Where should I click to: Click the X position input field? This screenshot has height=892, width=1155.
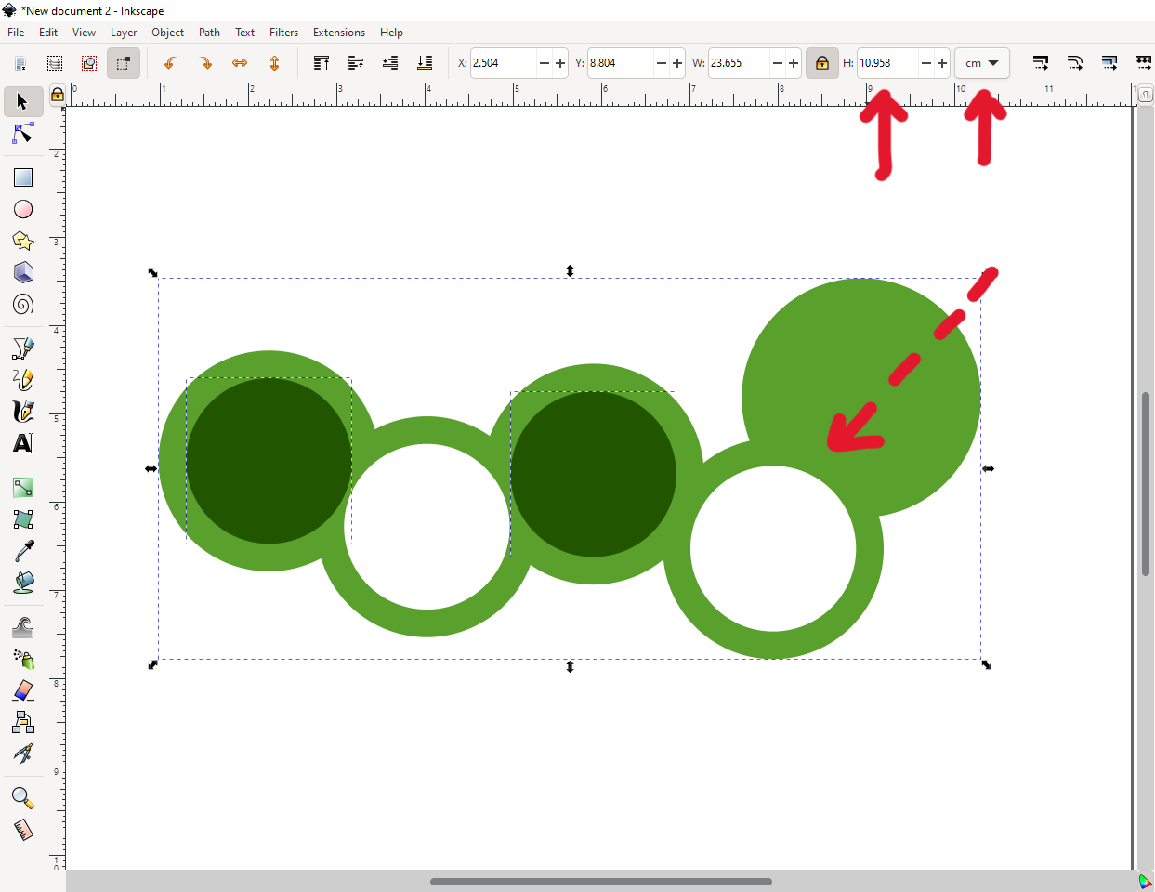point(503,63)
